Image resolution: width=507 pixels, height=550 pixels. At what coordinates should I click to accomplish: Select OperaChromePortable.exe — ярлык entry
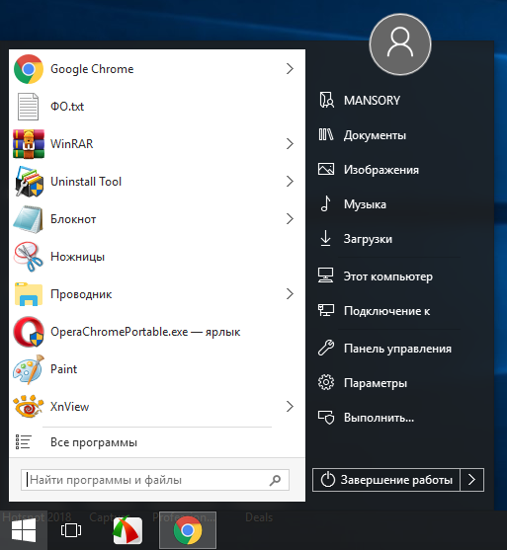(x=157, y=332)
